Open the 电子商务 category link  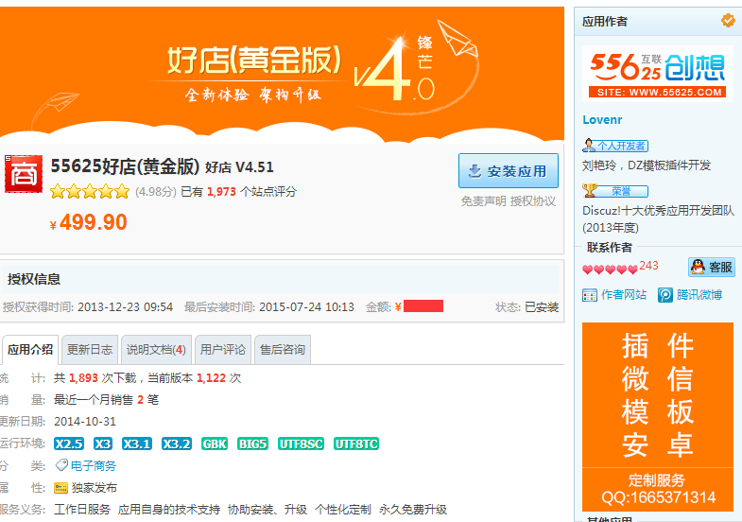pyautogui.click(x=94, y=466)
